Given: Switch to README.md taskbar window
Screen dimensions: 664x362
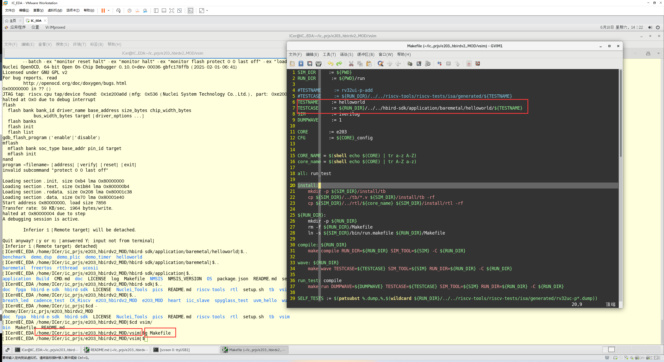Looking at the screenshot, I should 116,350.
